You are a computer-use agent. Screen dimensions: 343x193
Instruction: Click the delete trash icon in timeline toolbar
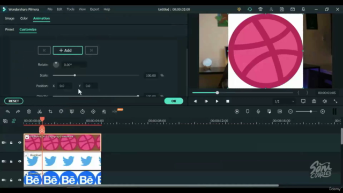pos(29,112)
